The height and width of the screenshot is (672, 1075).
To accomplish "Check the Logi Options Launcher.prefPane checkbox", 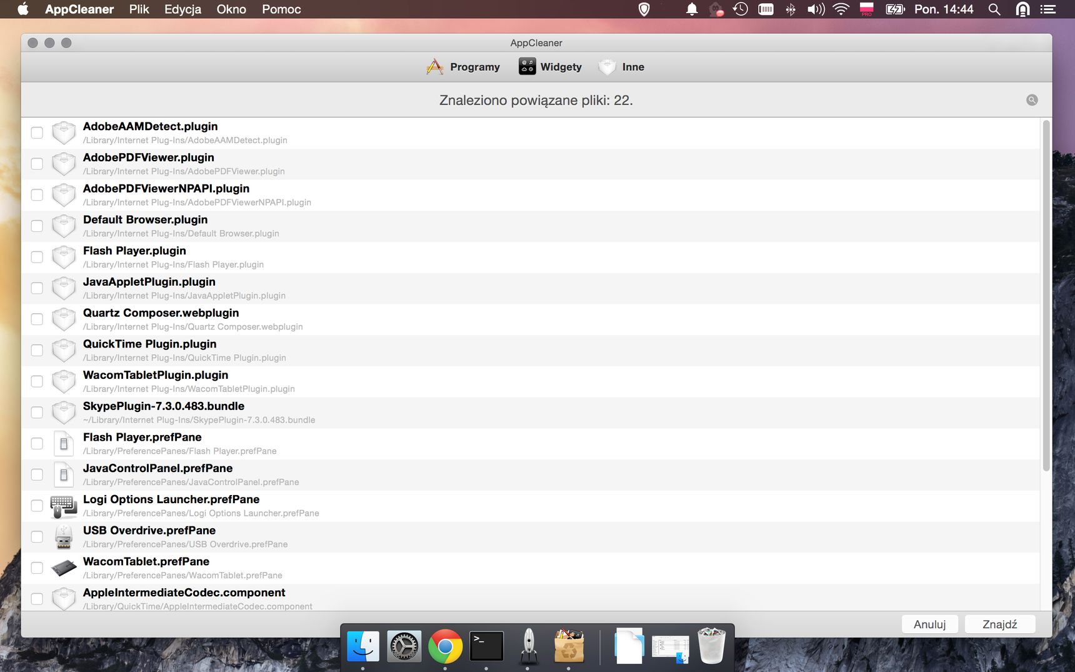I will (37, 506).
